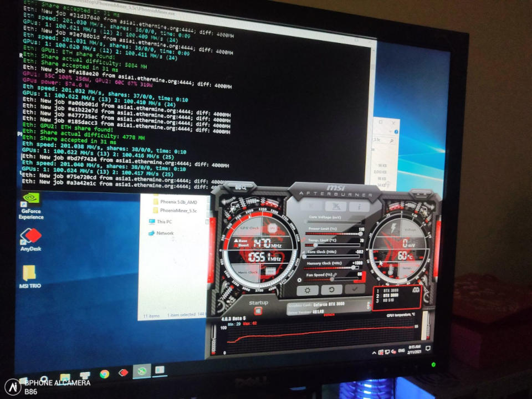Click the volume icon in system tray
Viewport: 532px width, 399px height.
(393, 351)
